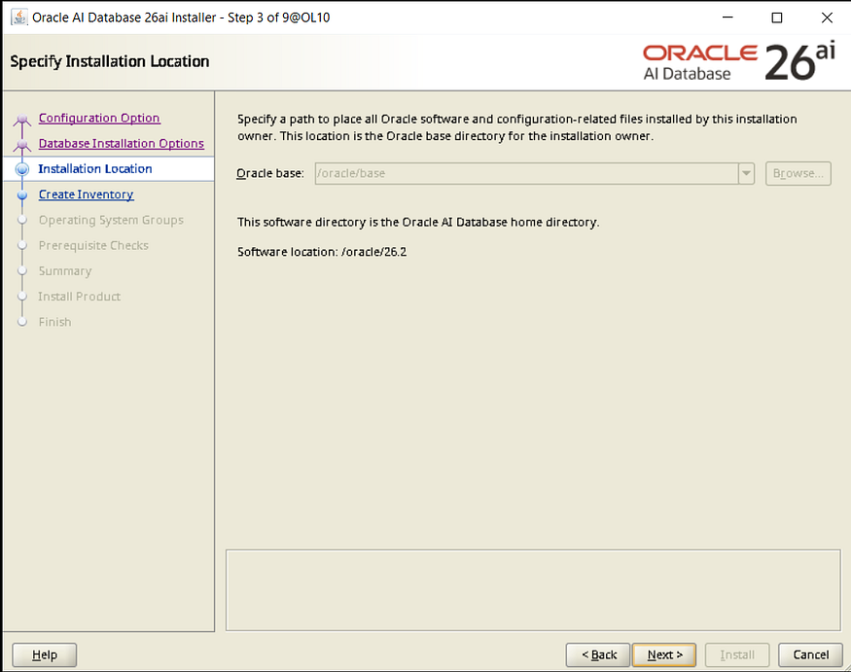Click the Create Inventory step bullet icon
This screenshot has height=672, width=851.
[22, 195]
